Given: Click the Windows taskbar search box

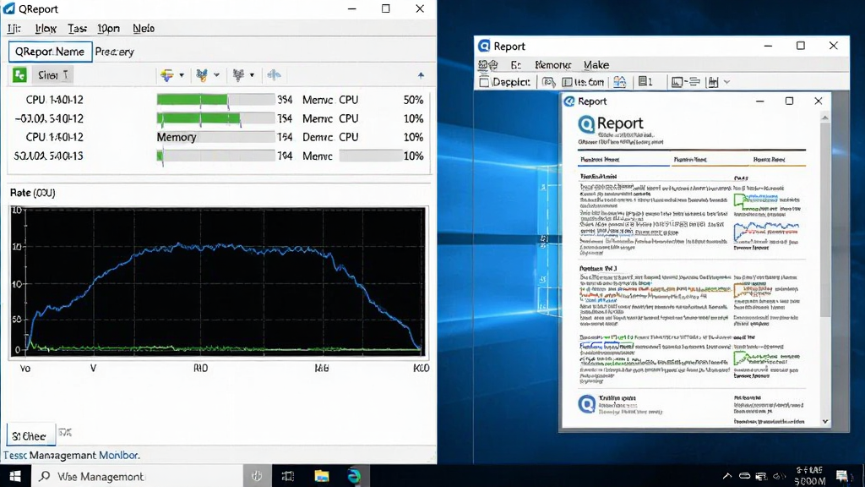Looking at the screenshot, I should [x=136, y=476].
